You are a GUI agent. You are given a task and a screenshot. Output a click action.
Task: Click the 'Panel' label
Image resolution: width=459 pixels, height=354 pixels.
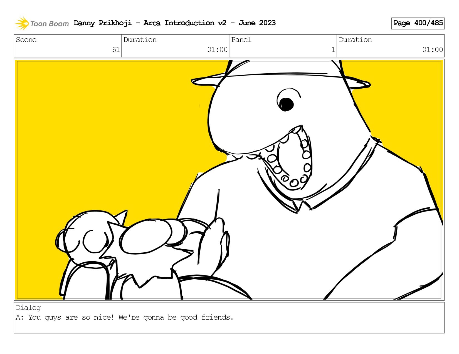[241, 40]
